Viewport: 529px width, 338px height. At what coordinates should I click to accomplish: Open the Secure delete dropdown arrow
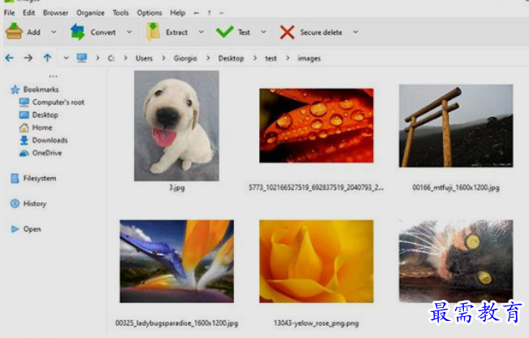click(356, 32)
